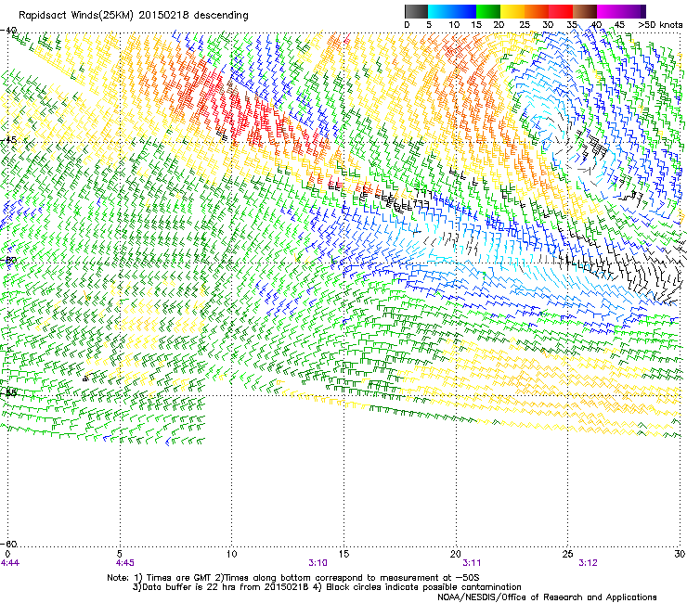Click the '20' knots legend tick label
This screenshot has height=603, width=687.
point(499,25)
